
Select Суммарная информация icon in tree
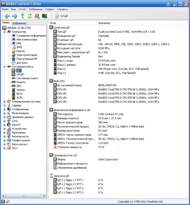(13, 36)
